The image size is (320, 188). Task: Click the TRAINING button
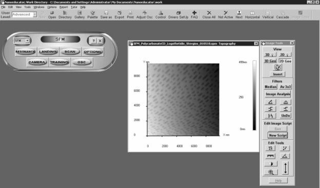click(59, 62)
